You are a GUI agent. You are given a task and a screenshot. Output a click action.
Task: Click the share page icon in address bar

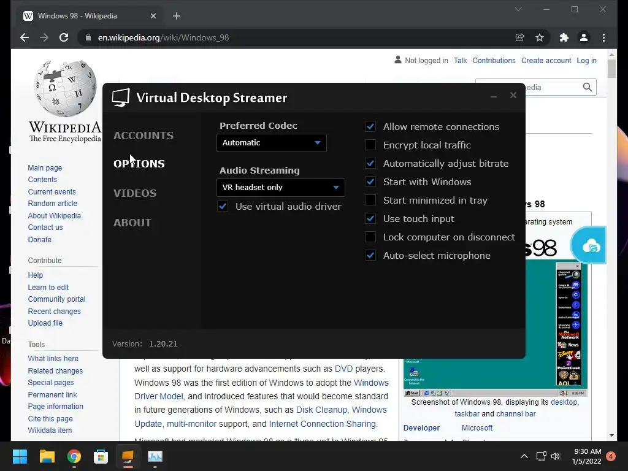coord(520,37)
